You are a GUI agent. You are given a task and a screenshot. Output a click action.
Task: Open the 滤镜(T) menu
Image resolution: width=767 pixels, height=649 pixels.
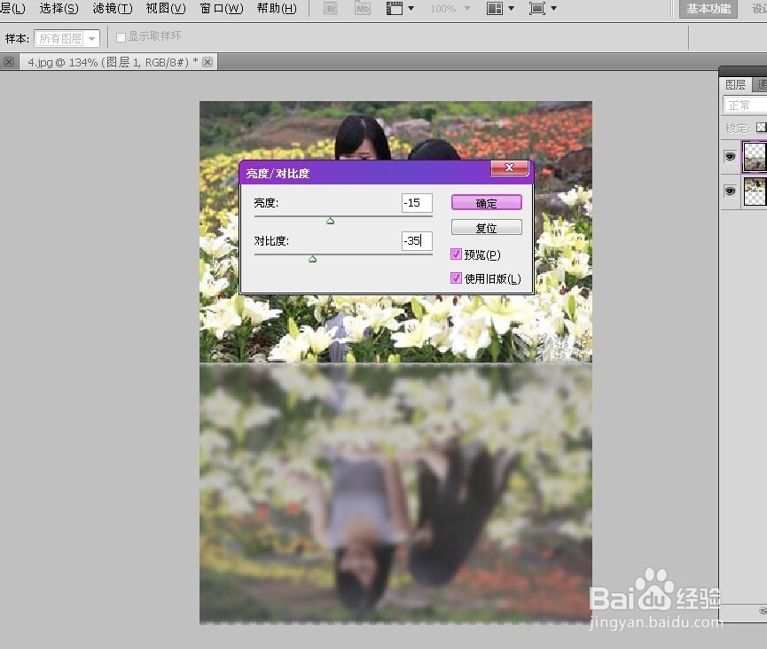(113, 8)
